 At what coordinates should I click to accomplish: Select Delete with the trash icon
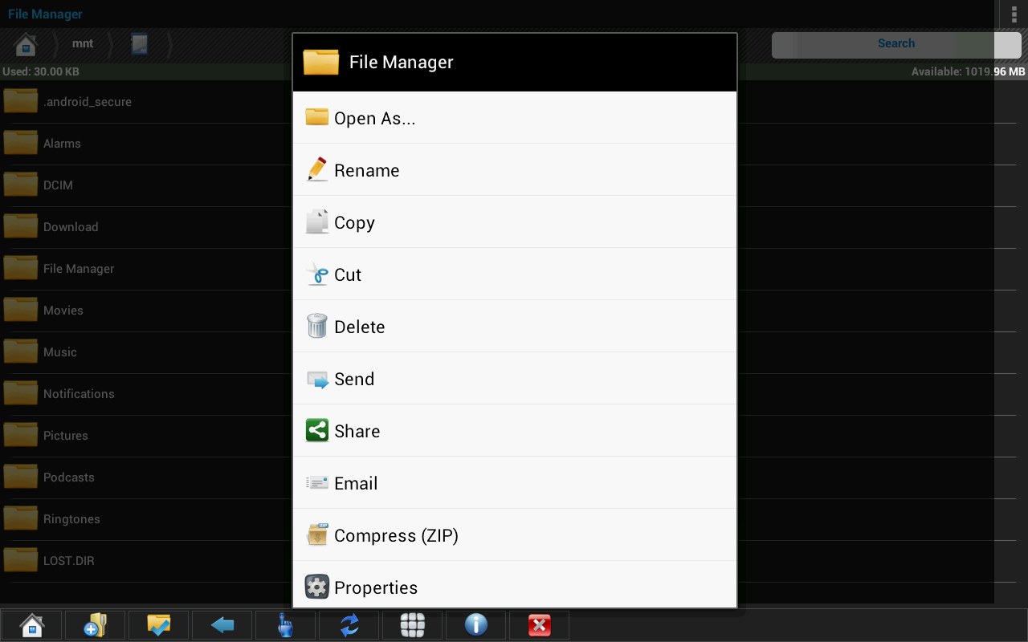514,327
